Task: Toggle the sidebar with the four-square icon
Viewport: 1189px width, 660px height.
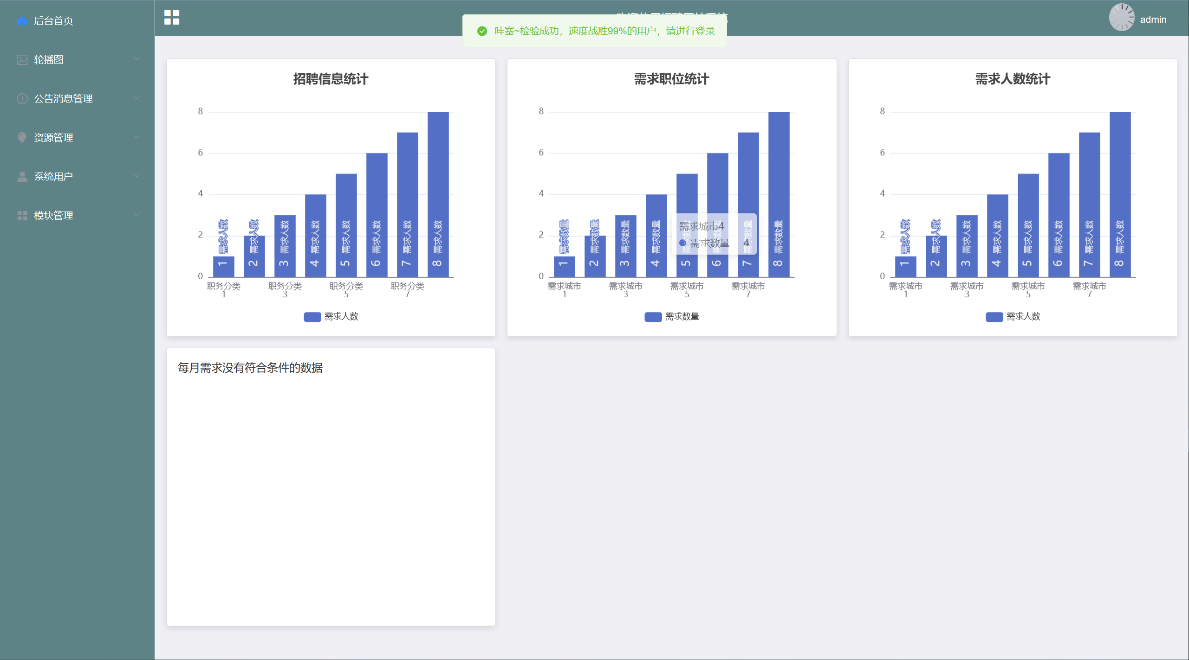Action: point(172,18)
